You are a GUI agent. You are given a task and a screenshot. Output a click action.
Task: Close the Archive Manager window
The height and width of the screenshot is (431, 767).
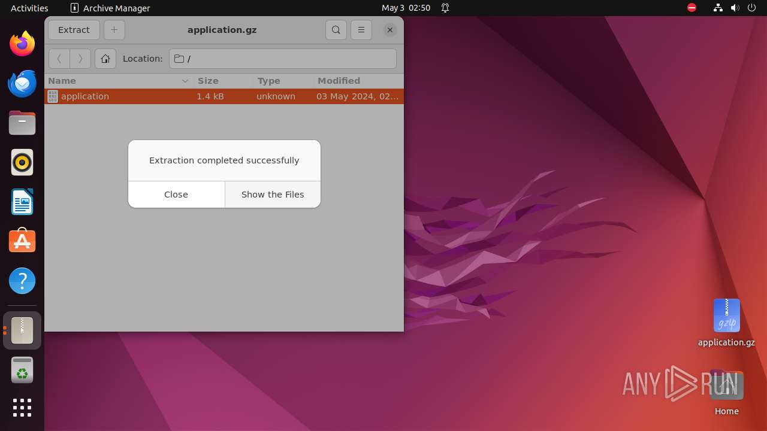click(390, 30)
